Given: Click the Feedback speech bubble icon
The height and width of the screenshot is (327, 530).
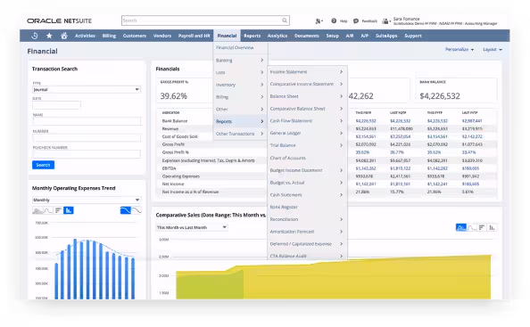Looking at the screenshot, I should (x=356, y=20).
